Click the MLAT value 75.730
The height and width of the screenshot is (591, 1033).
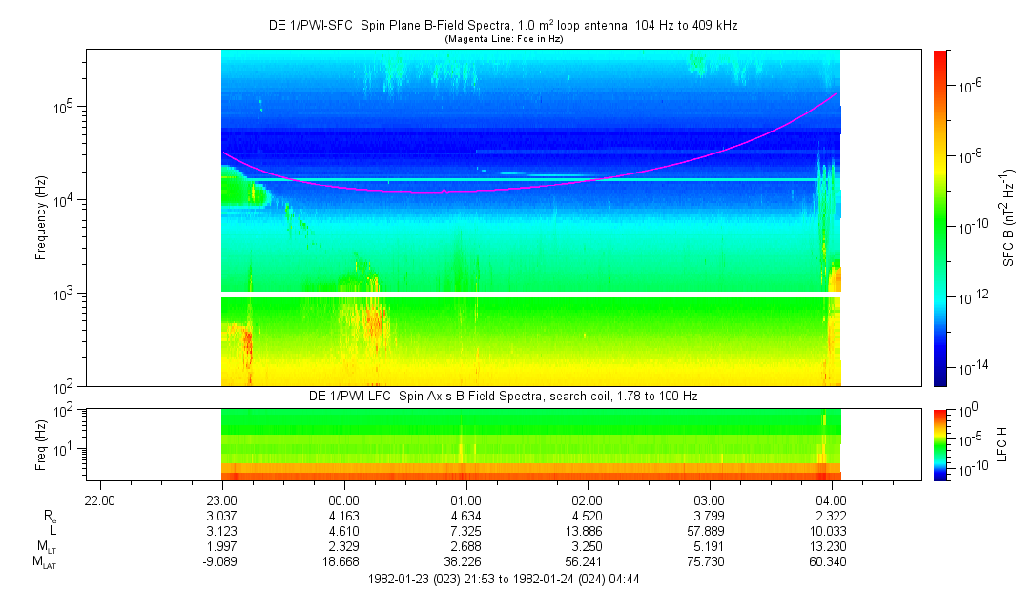710,561
